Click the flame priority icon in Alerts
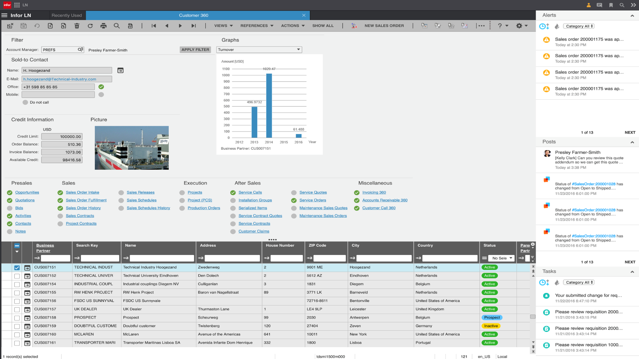Image resolution: width=639 pixels, height=359 pixels. pos(557,26)
